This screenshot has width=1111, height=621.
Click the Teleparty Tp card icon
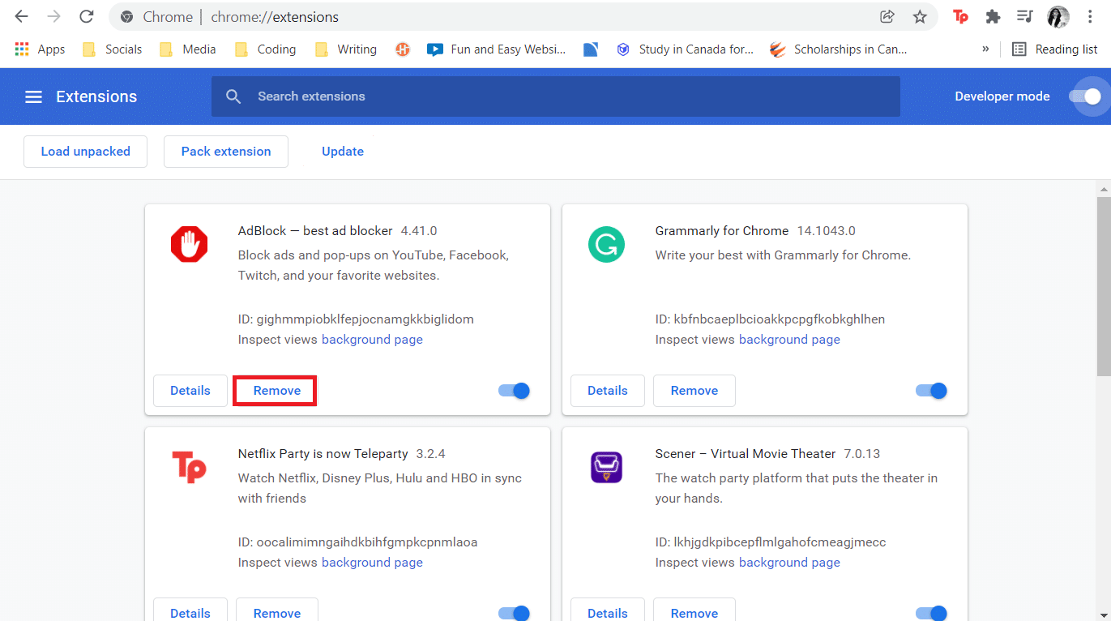click(x=189, y=467)
